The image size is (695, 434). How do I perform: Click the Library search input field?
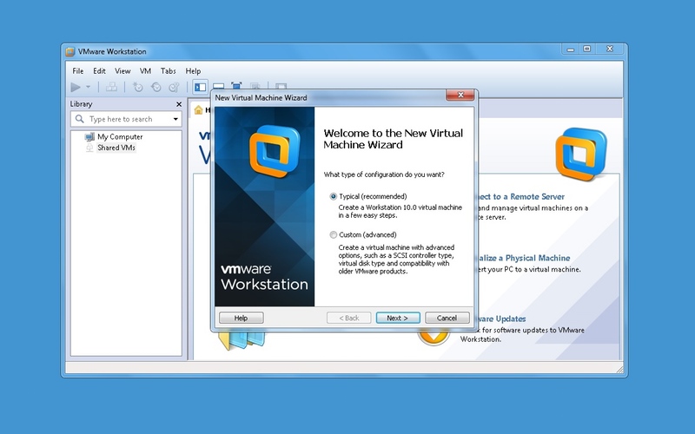126,119
